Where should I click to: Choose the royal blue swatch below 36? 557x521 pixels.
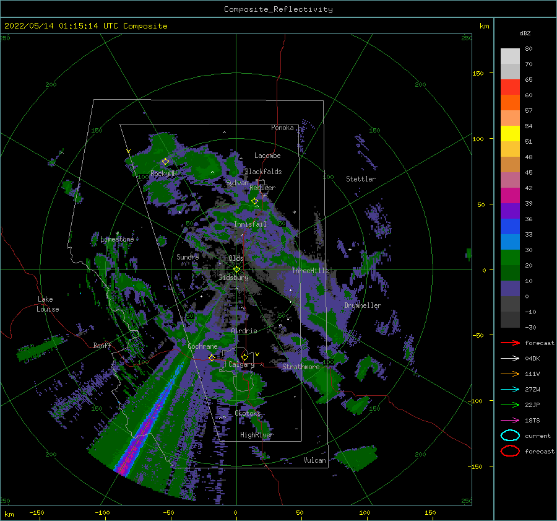(510, 226)
